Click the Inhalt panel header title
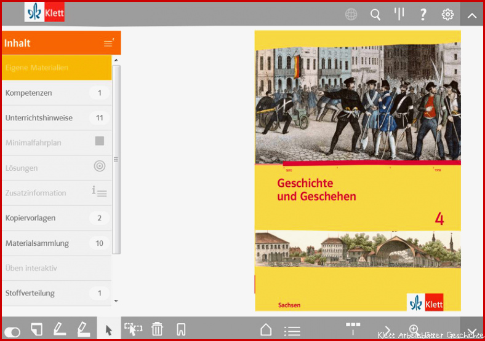 (17, 43)
